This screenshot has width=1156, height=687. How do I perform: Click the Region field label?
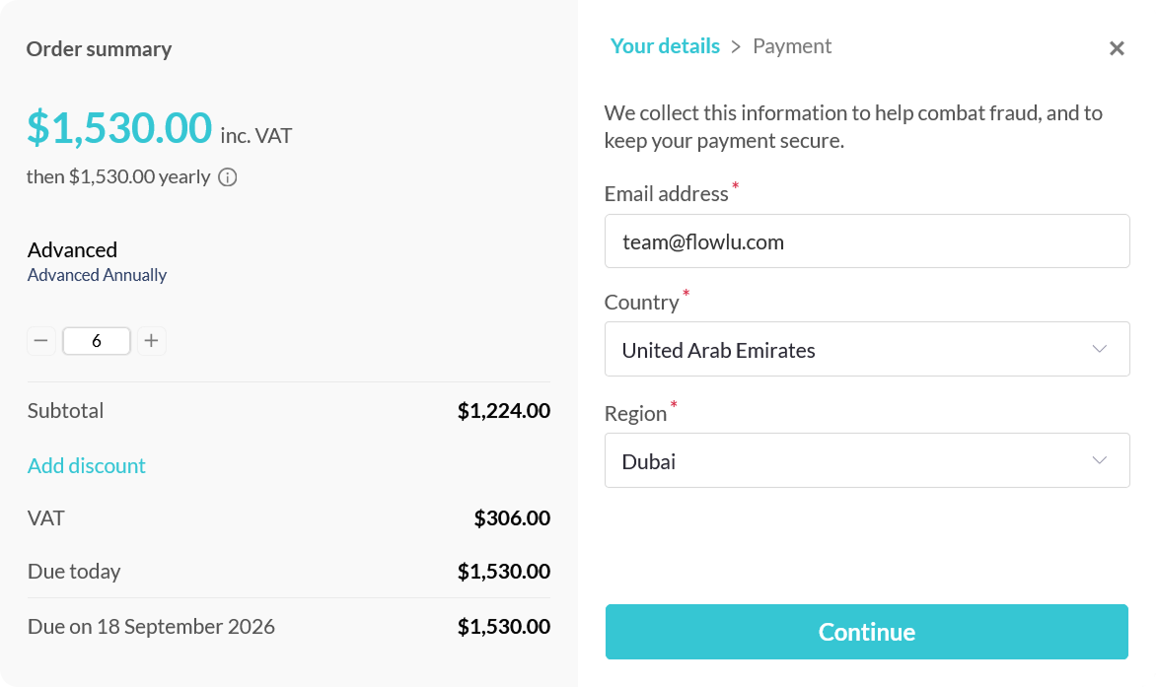636,414
